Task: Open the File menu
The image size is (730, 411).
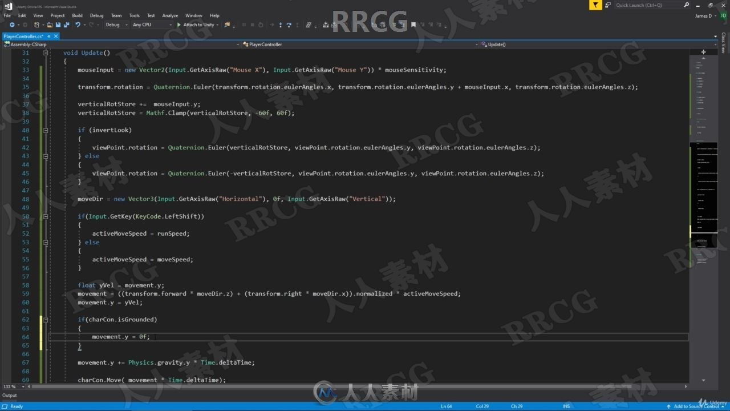Action: (7, 15)
